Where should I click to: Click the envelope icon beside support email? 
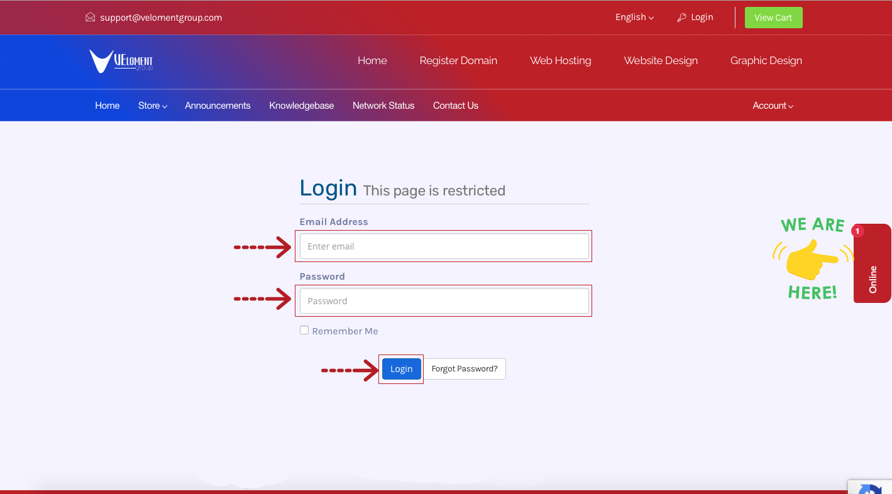(x=91, y=18)
